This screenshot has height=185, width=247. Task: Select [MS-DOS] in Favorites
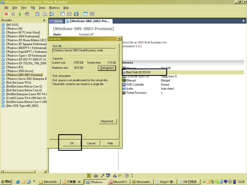coord(12,25)
